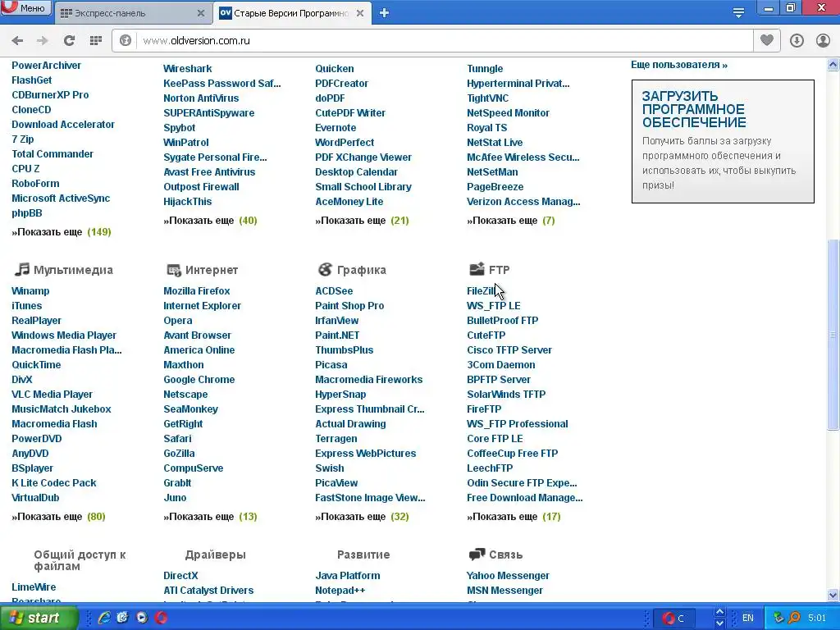This screenshot has height=630, width=840.
Task: Expand Показать еще (7) list
Action: coord(511,221)
